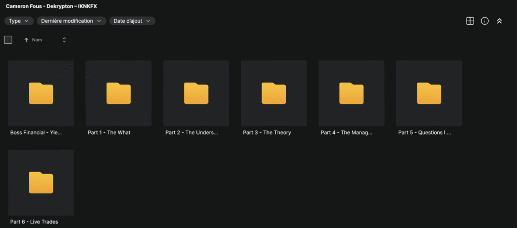Viewport: 517px width, 228px height.
Task: Click the sort direction arrow beside Nom
Action: 26,40
